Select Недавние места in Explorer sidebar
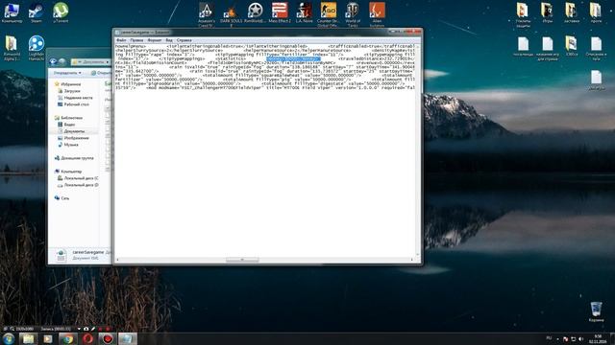The height and width of the screenshot is (345, 615). pyautogui.click(x=75, y=98)
